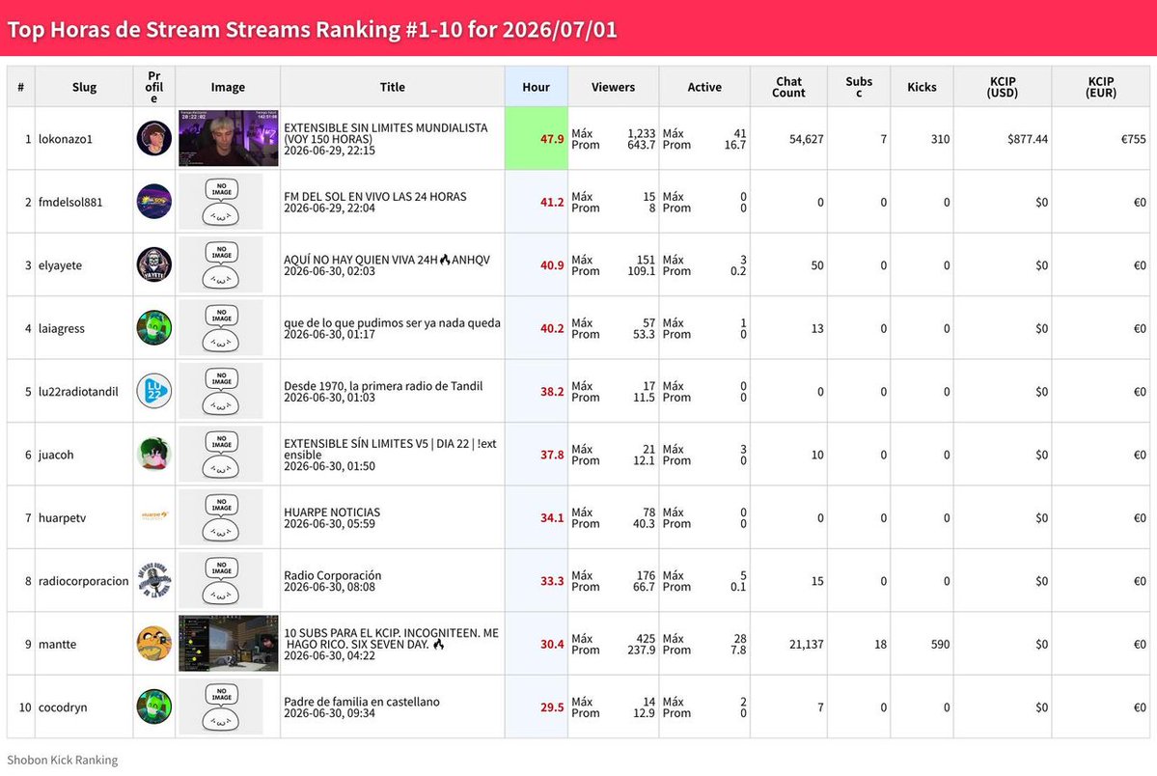The width and height of the screenshot is (1157, 776).
Task: Click elyayete skull profile avatar
Action: click(x=154, y=265)
